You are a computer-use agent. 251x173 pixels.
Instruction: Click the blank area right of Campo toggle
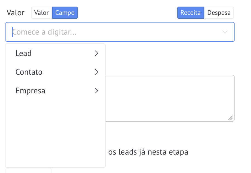pos(127,13)
